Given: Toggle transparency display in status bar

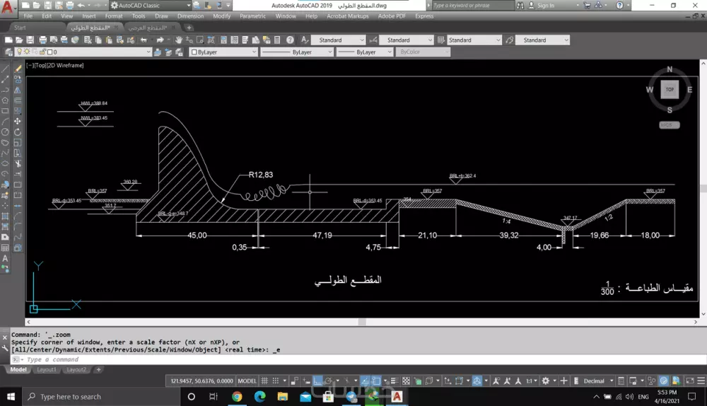Looking at the screenshot, I should [406, 381].
